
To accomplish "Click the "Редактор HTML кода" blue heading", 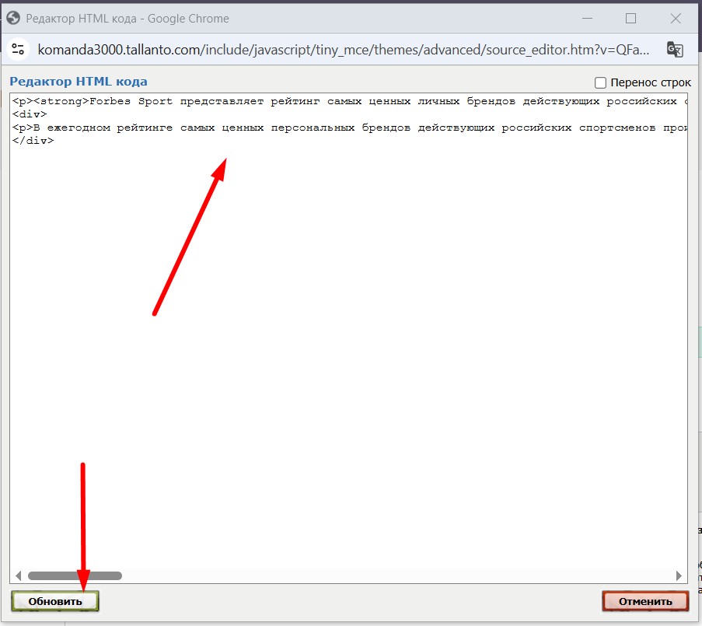I will [78, 82].
